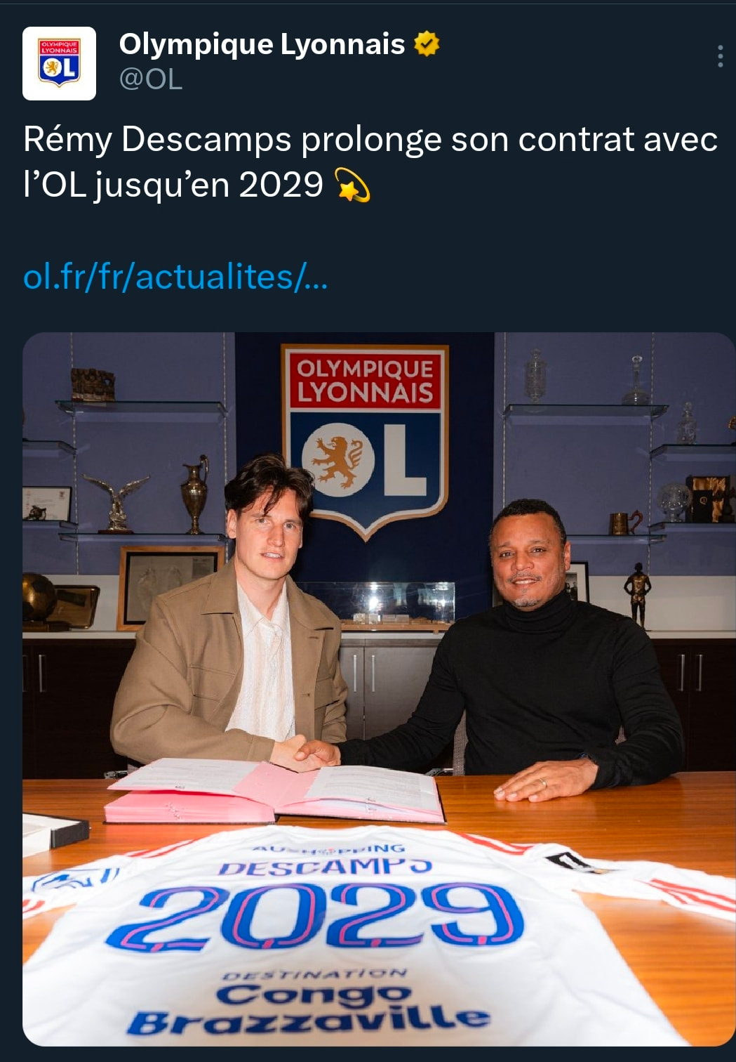Click the dizzy star emoji in tweet
736x1062 pixels.
point(353,185)
